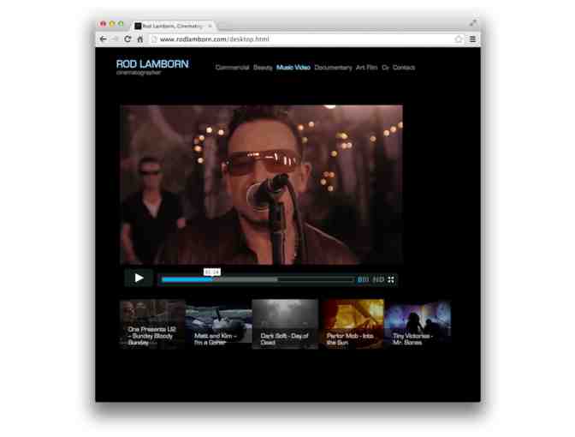Open the Documentary section
The width and height of the screenshot is (575, 437).
tap(333, 67)
